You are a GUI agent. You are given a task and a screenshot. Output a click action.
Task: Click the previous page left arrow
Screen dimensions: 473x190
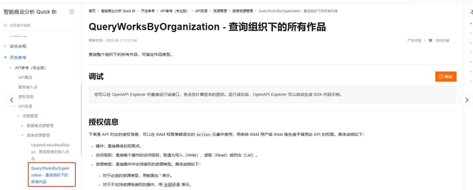(12, 100)
